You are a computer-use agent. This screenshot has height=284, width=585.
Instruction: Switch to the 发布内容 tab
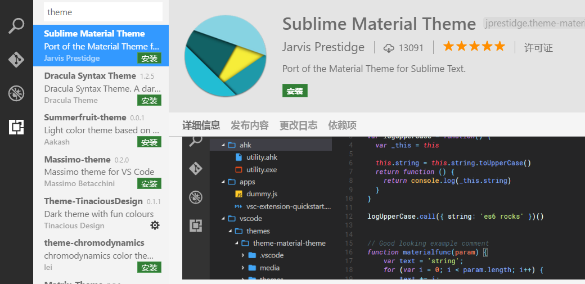[250, 125]
